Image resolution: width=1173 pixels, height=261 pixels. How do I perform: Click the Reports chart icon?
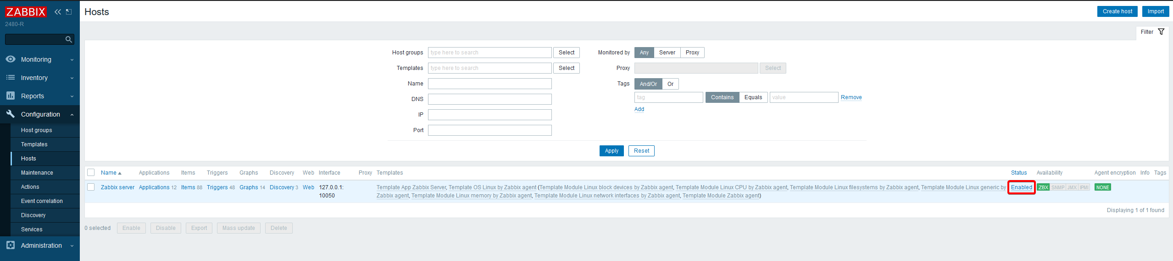10,96
